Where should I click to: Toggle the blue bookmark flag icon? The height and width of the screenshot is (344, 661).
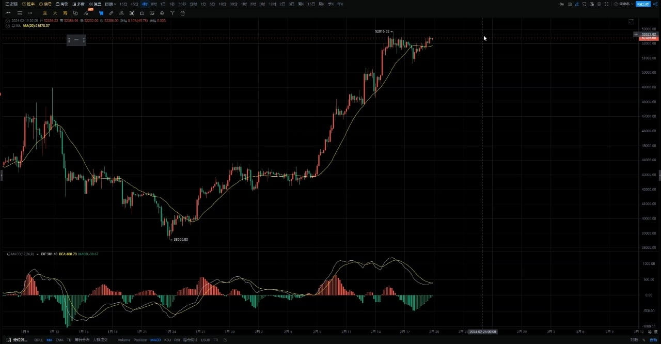(101, 13)
